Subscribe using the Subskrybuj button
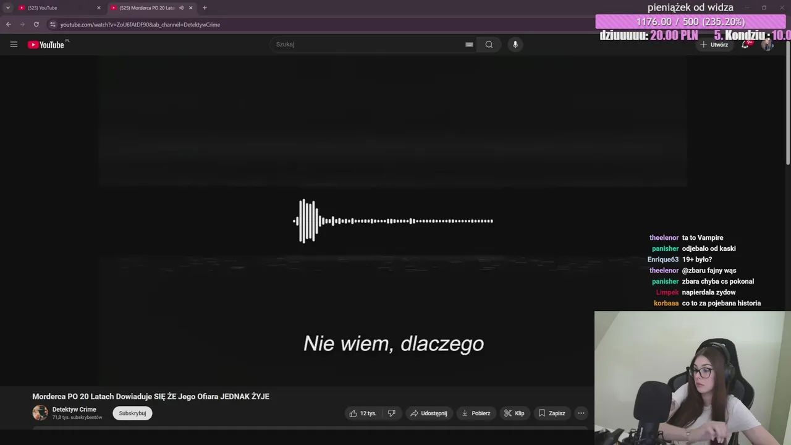Screen dimensions: 791x445 [x=132, y=413]
